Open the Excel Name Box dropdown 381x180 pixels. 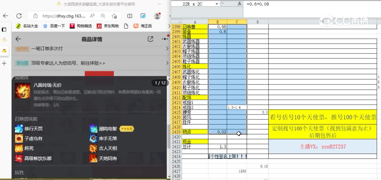[x=217, y=4]
